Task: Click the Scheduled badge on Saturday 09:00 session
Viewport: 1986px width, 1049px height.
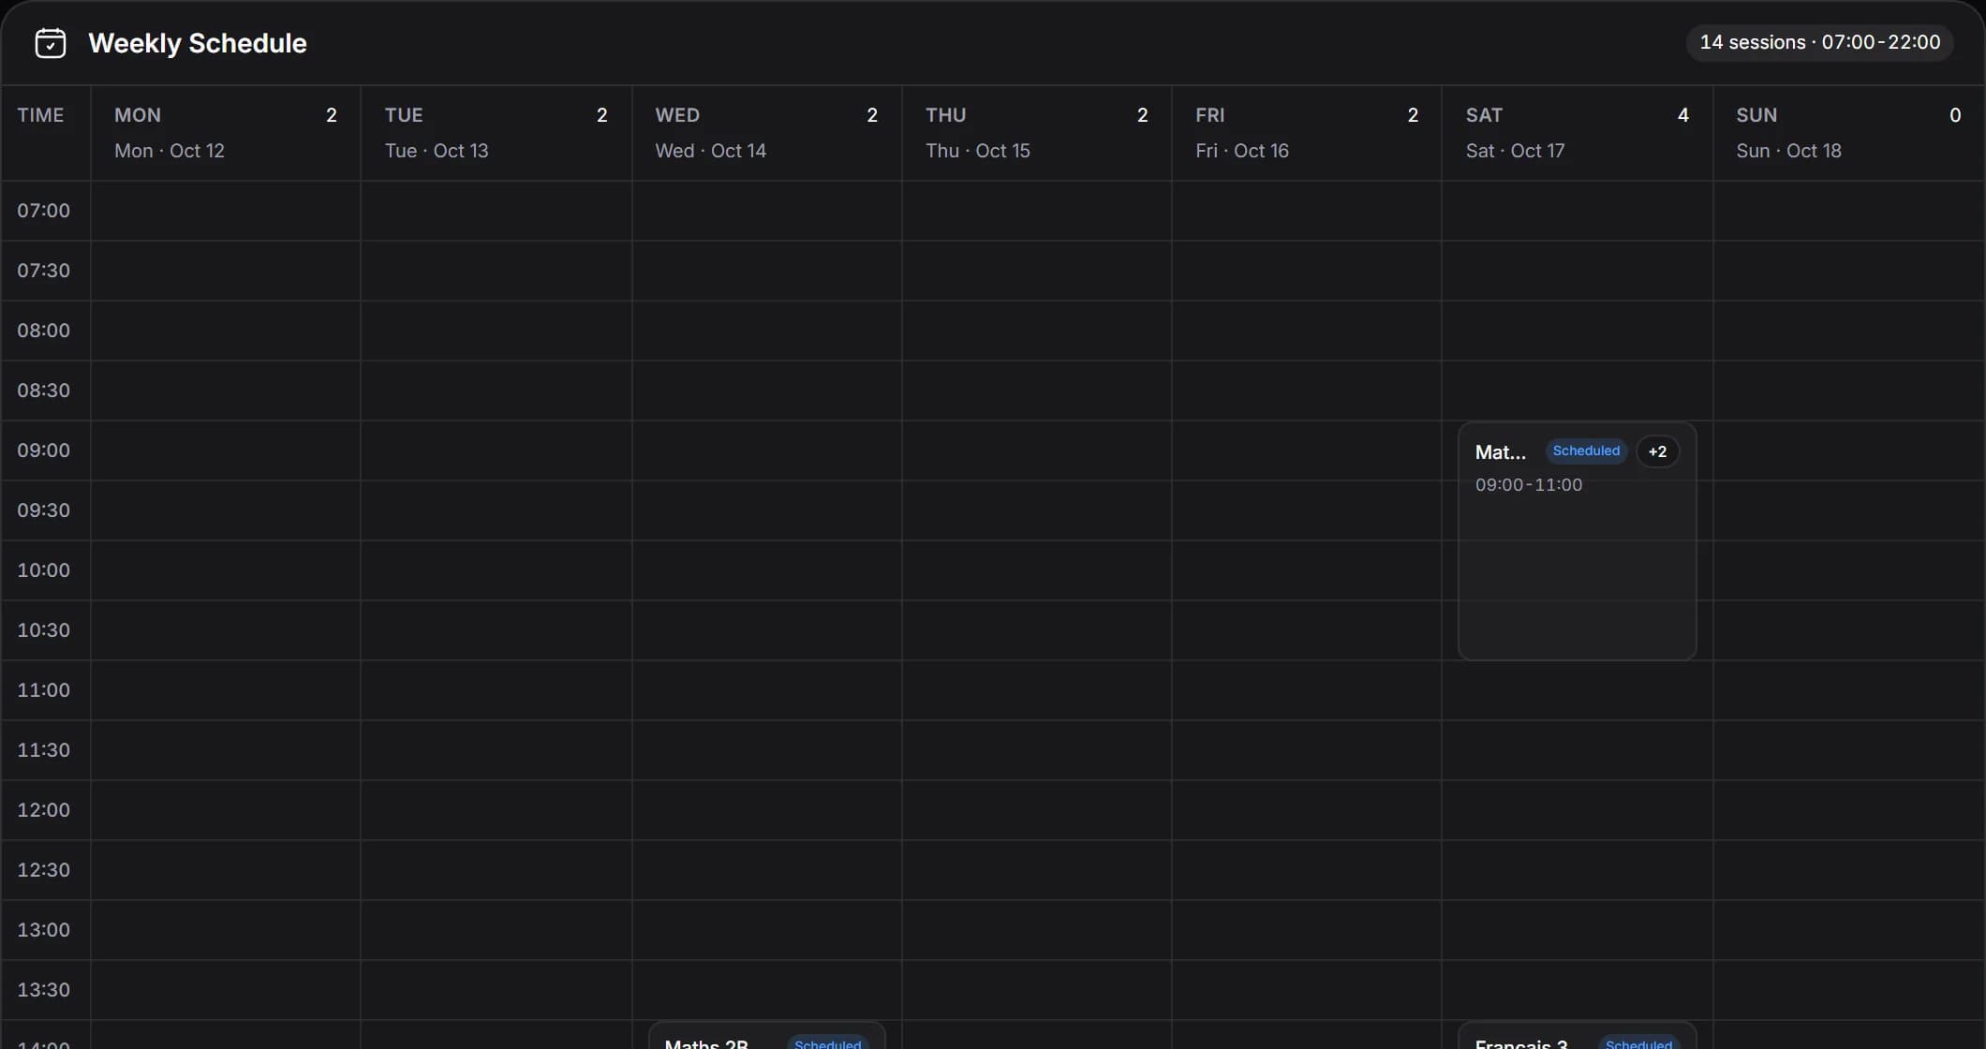Action: pos(1586,451)
